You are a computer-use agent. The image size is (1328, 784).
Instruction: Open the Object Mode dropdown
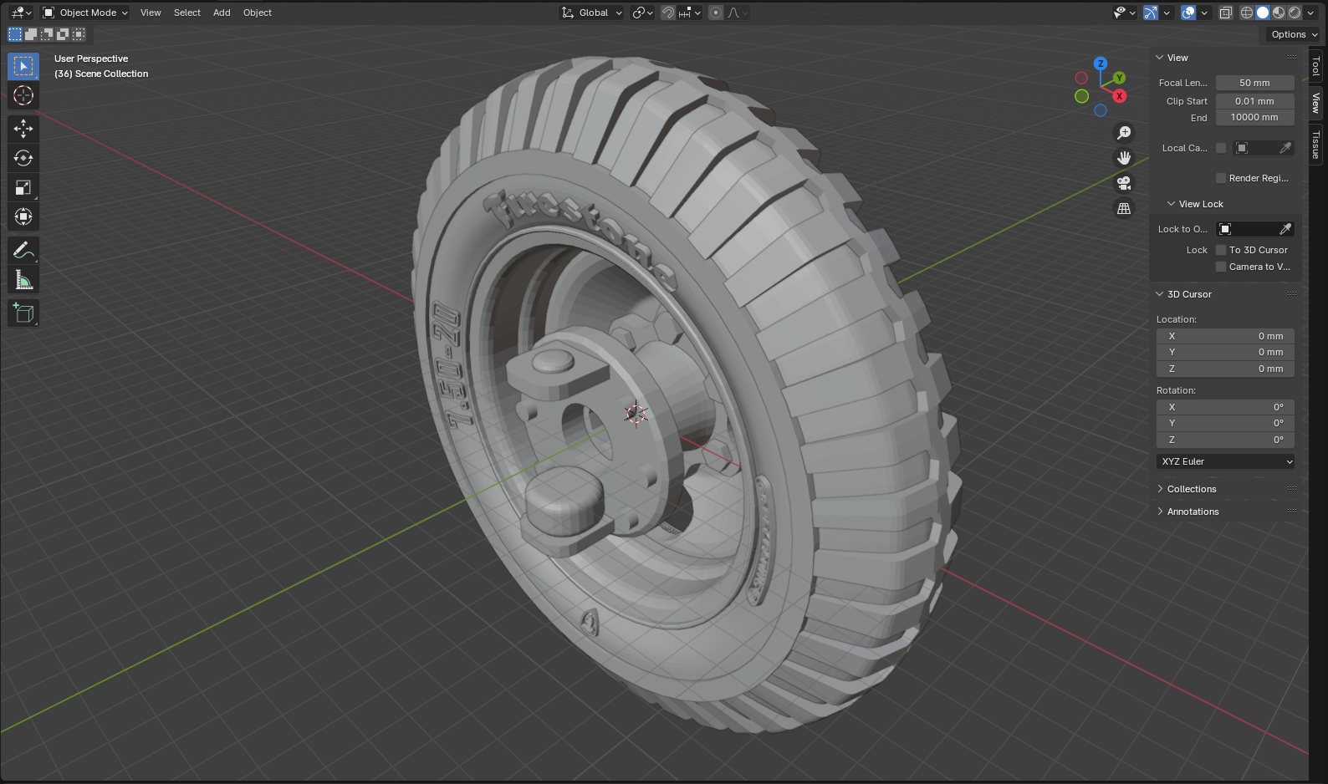coord(85,13)
